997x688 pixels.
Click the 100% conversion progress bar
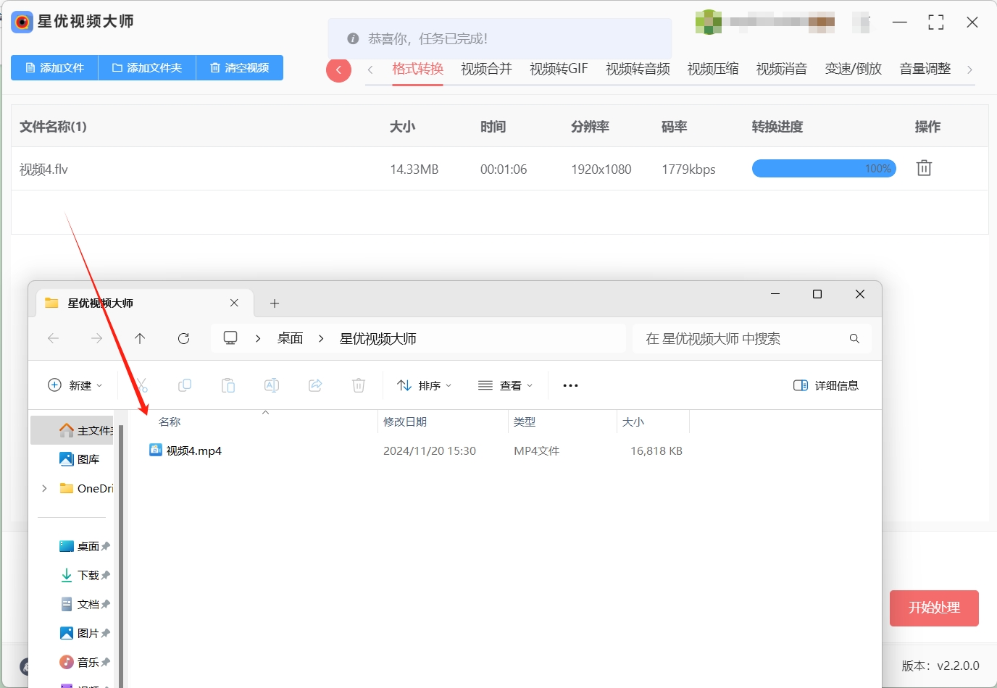[824, 169]
